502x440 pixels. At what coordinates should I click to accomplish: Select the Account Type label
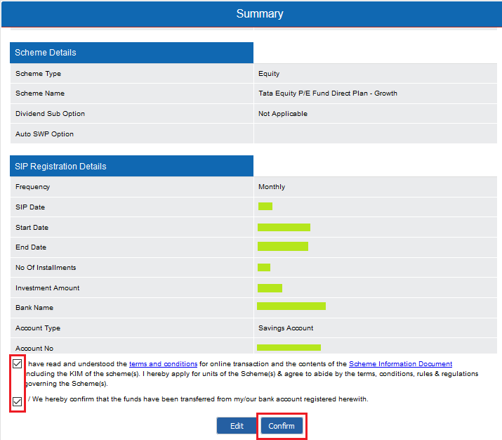(x=38, y=328)
